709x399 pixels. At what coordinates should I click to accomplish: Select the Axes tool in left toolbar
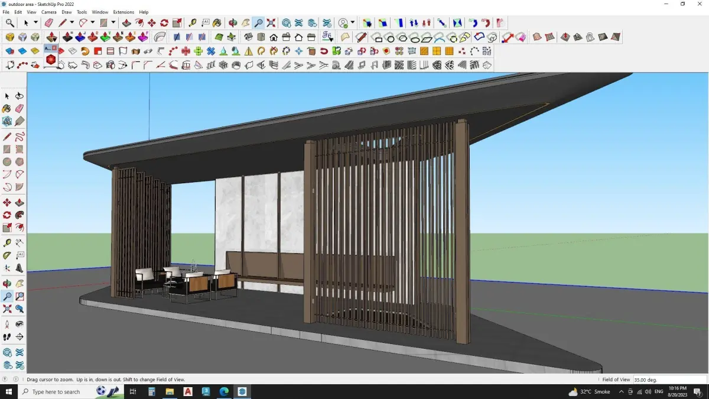tap(7, 268)
